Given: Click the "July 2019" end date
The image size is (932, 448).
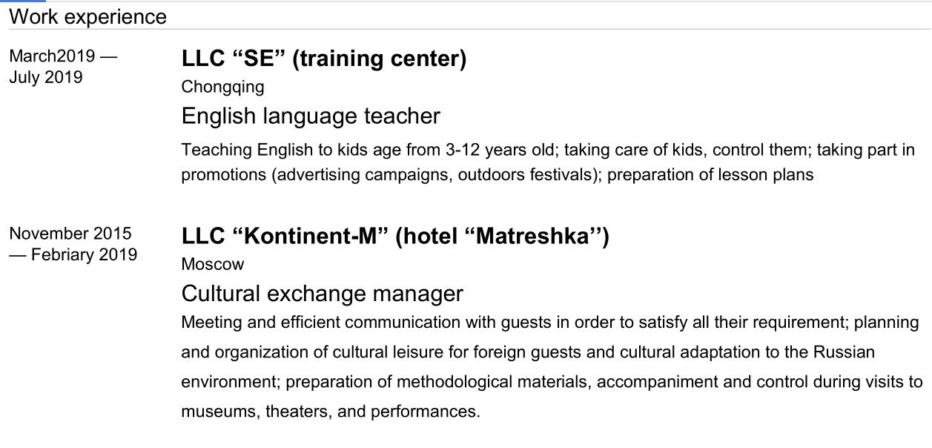Looking at the screenshot, I should [x=46, y=77].
